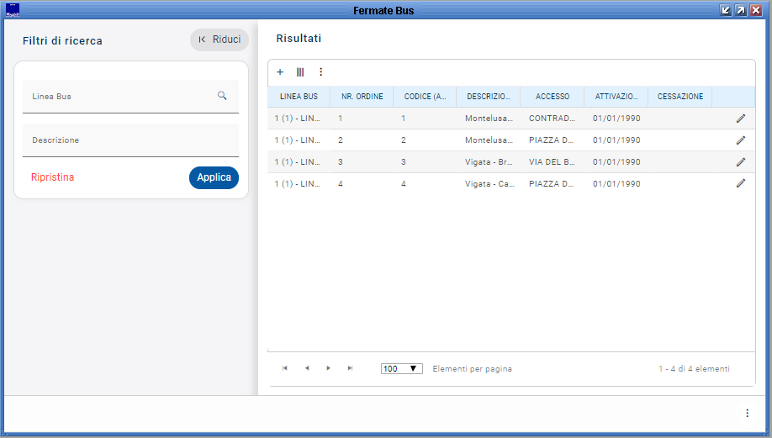The height and width of the screenshot is (438, 772).
Task: Focus the Linea Bus input field
Action: pyautogui.click(x=130, y=97)
